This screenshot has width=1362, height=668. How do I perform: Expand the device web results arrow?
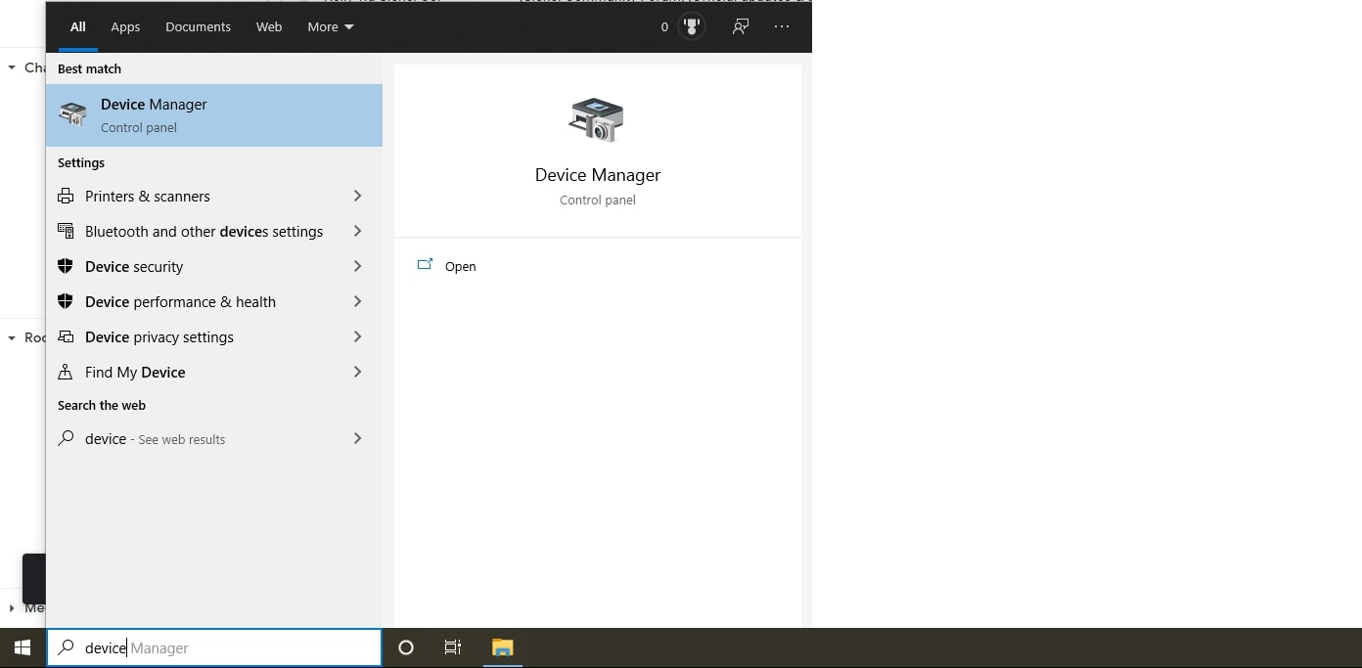[x=357, y=439]
